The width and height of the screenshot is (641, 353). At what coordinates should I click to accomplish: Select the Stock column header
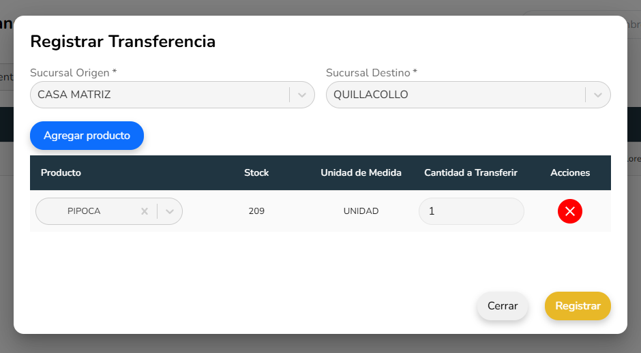click(x=256, y=172)
